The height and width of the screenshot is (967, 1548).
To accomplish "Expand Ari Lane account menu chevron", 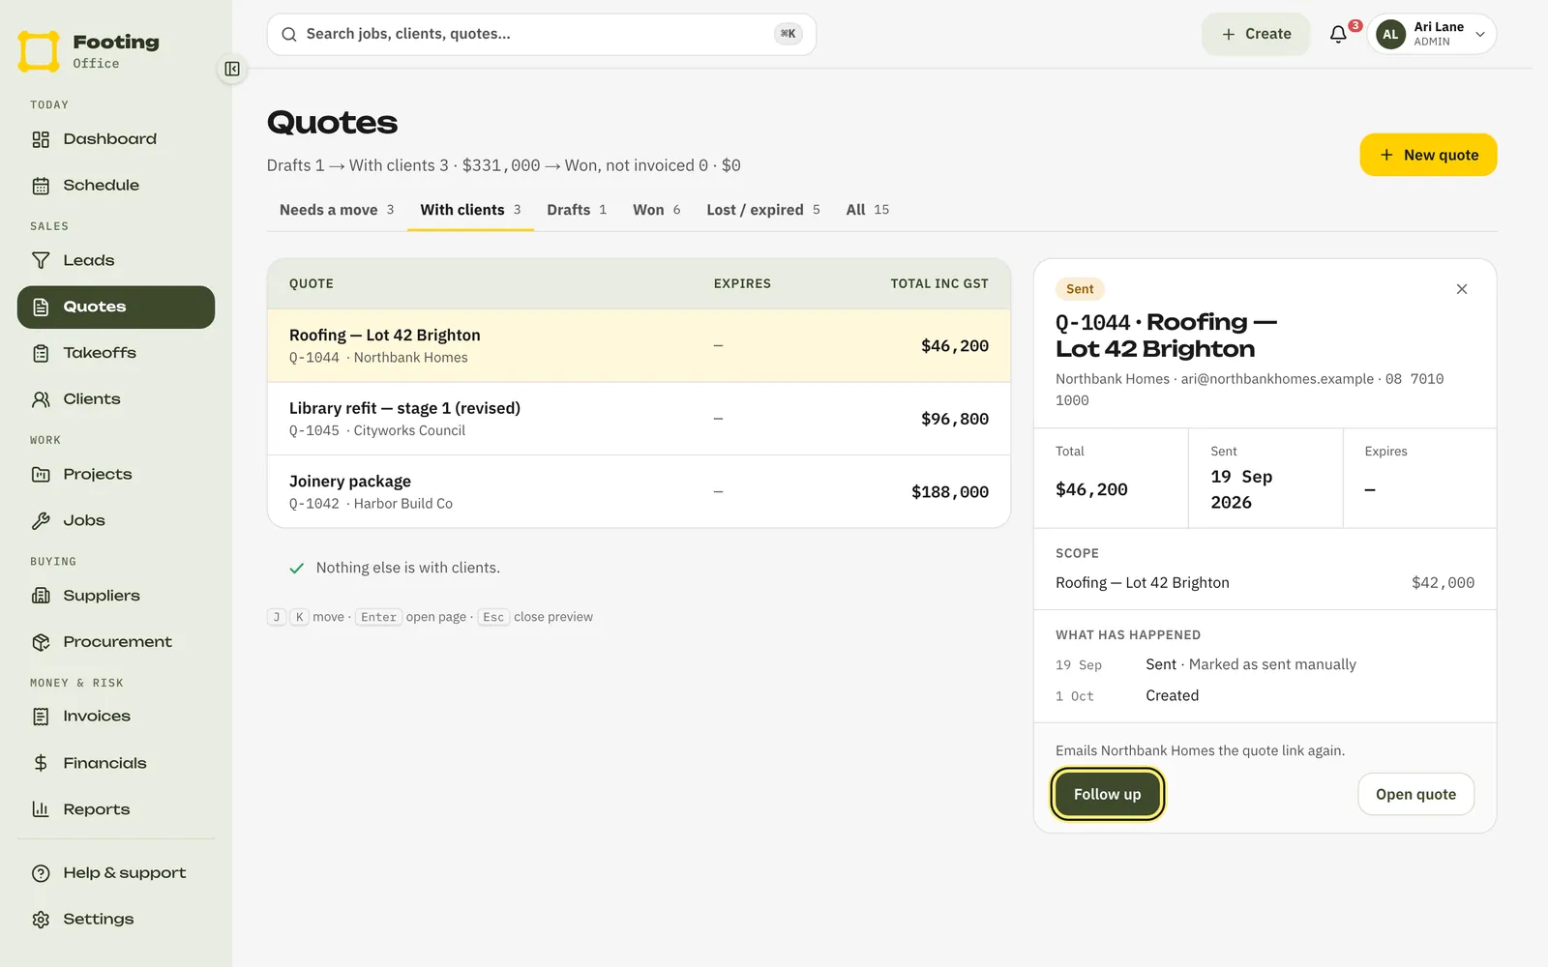I will (1480, 35).
